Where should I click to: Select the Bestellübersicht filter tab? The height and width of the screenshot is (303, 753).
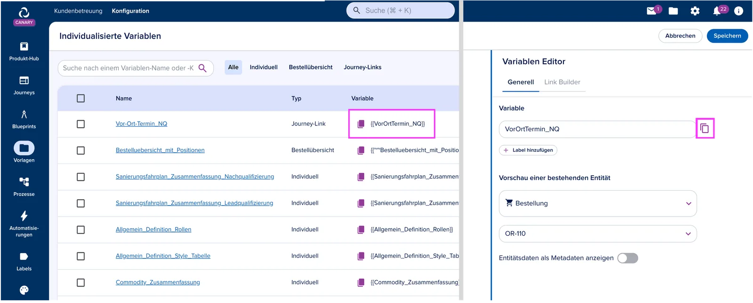[311, 67]
